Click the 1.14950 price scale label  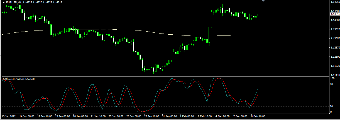pyautogui.click(x=335, y=2)
